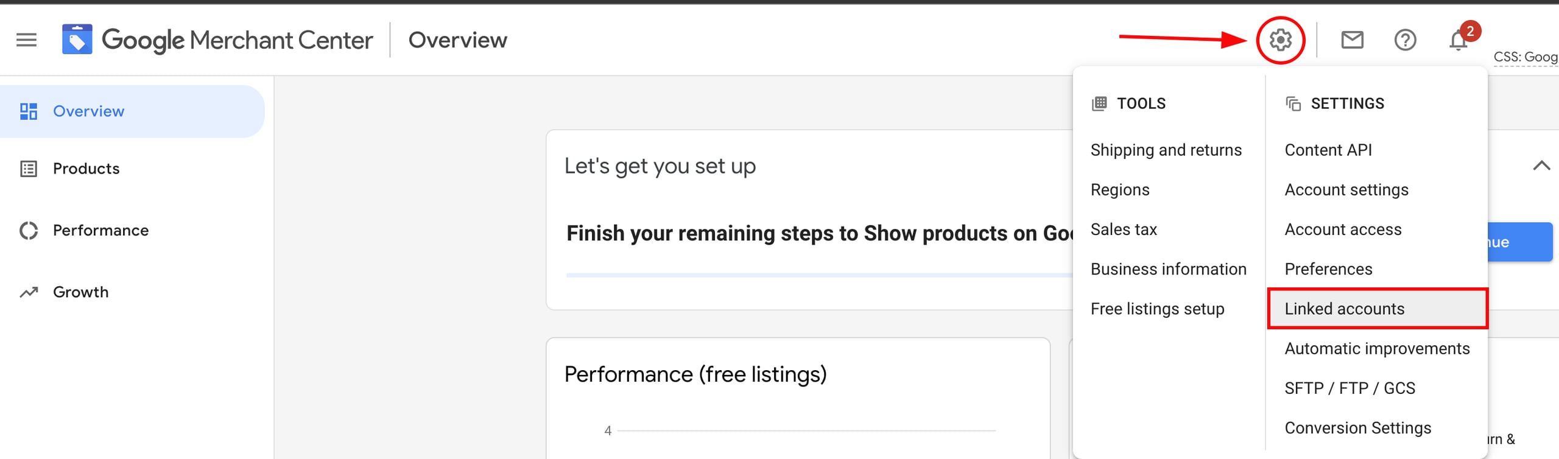Screen dimensions: 1559x459
Task: Click the blue Continue button
Action: [1519, 242]
